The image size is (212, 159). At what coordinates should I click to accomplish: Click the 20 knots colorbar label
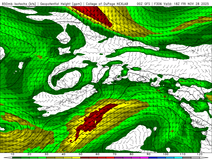point(29,154)
